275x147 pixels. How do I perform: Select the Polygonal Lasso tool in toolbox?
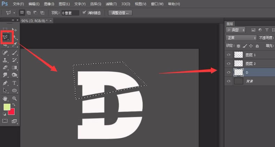(x=6, y=37)
